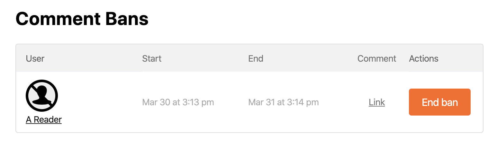This screenshot has height=156, width=497.
Task: Select the User column header
Action: [35, 58]
